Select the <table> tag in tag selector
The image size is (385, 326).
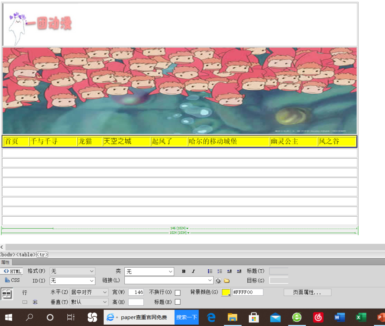pyautogui.click(x=26, y=254)
